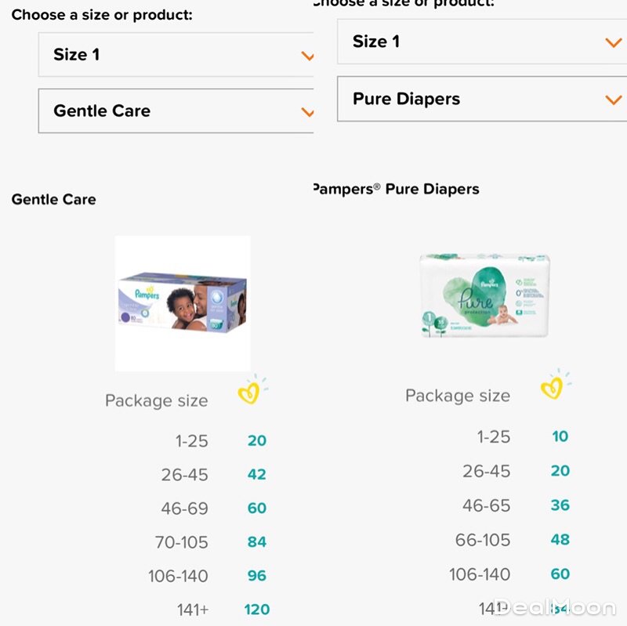Image resolution: width=627 pixels, height=626 pixels.
Task: Click the 48 points value for 66-105 package
Action: point(560,540)
